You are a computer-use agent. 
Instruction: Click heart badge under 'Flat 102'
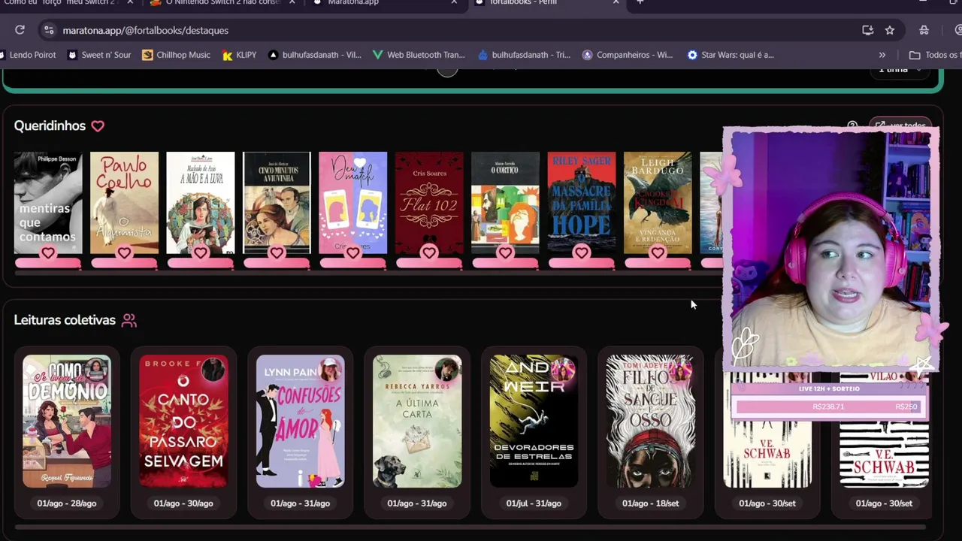coord(429,254)
